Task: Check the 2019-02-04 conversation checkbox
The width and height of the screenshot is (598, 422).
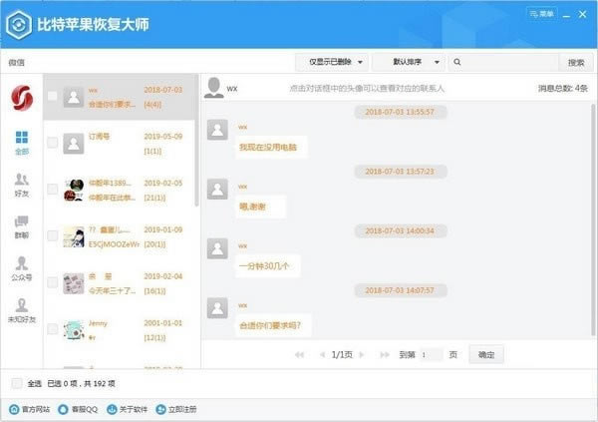Action: [52, 283]
